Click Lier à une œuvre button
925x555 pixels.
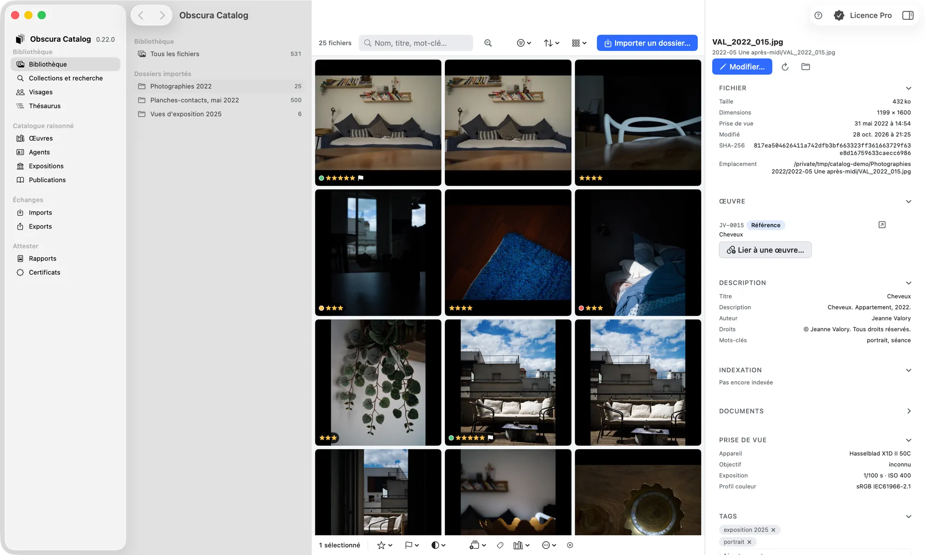pyautogui.click(x=765, y=250)
